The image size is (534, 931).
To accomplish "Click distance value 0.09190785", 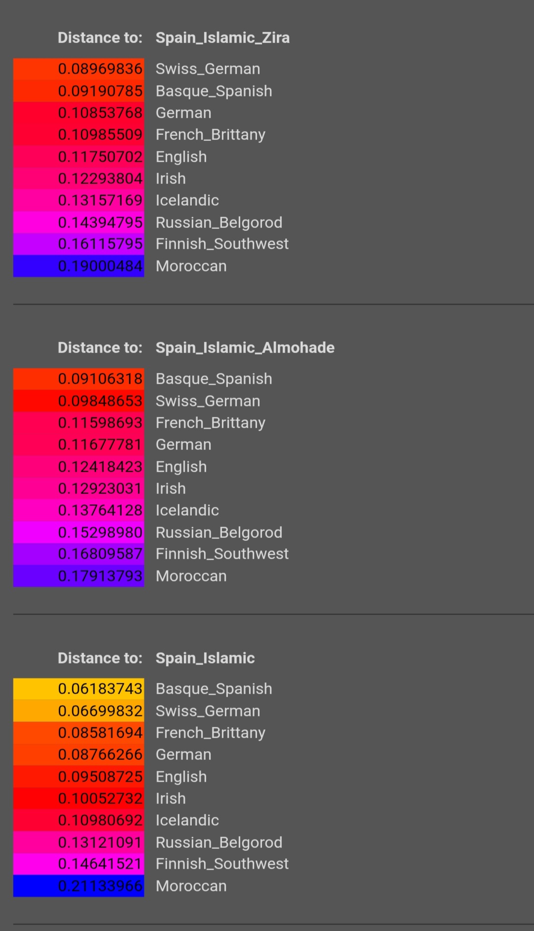I will (x=79, y=91).
